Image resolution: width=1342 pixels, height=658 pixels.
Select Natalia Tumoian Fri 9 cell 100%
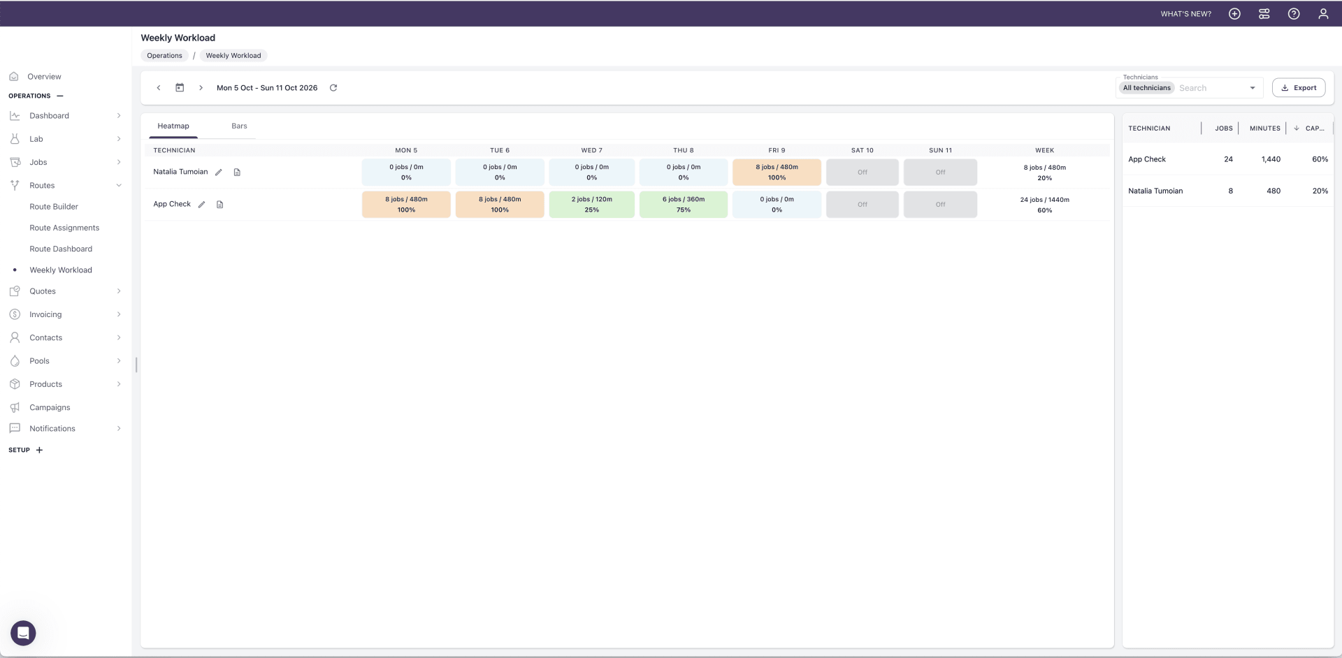(777, 173)
